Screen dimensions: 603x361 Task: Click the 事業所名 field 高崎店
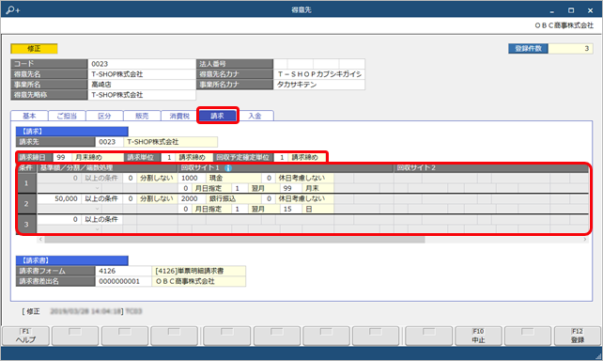142,85
